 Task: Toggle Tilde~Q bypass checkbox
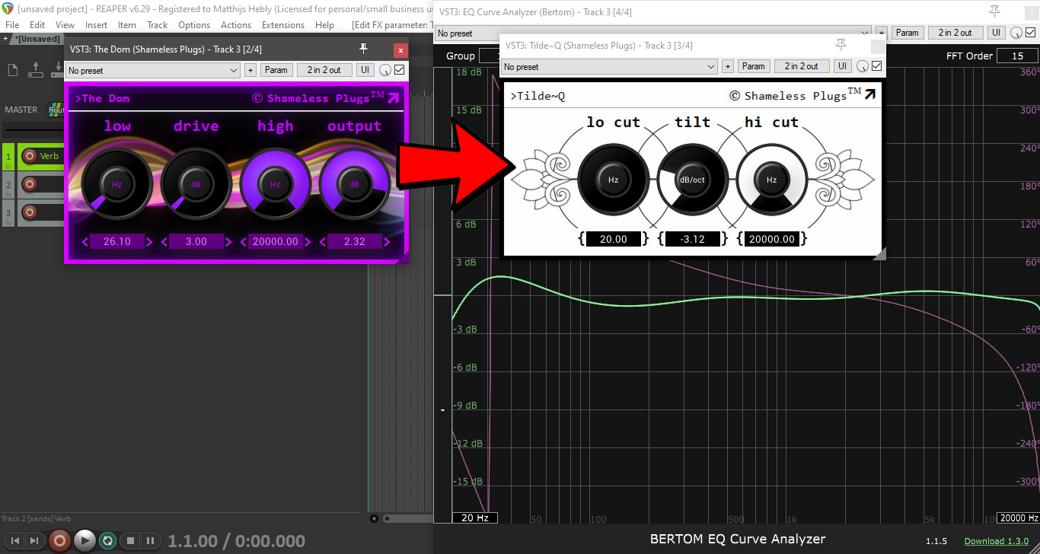pyautogui.click(x=877, y=66)
